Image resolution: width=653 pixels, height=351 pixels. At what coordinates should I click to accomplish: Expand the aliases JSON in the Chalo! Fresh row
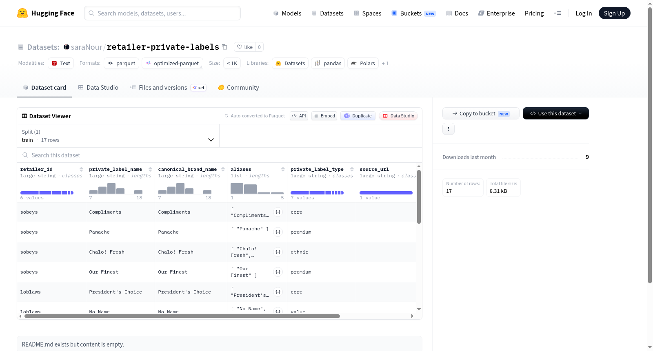click(x=278, y=252)
